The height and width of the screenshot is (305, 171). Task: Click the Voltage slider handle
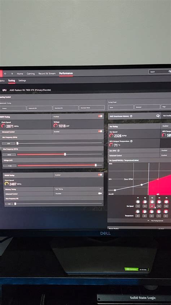(x=96, y=165)
